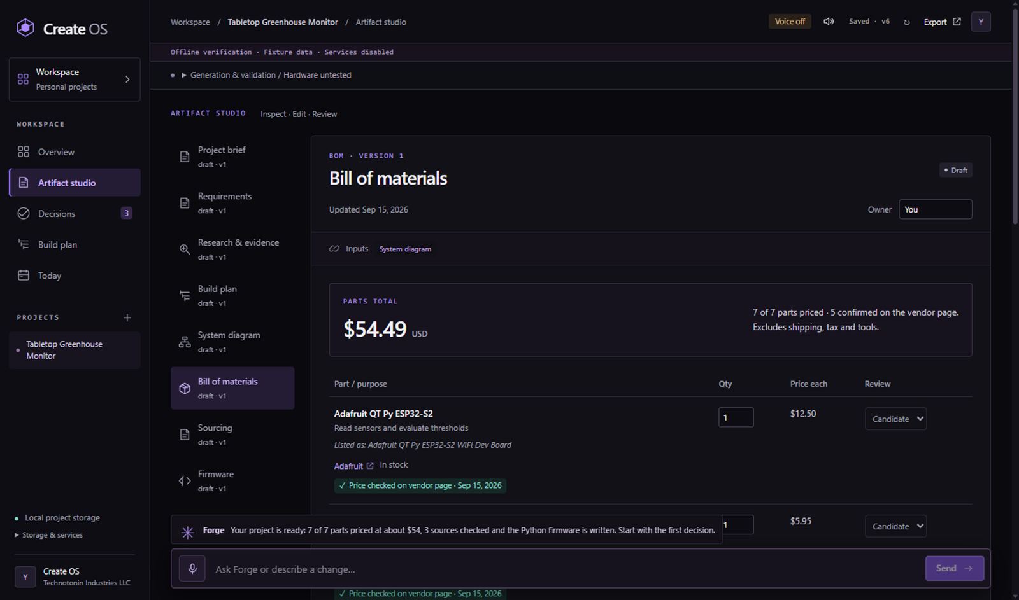Open Firmware artifact via its code icon
The width and height of the screenshot is (1019, 600).
185,481
